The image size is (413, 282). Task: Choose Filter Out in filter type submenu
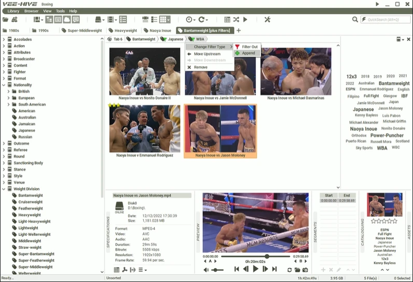click(x=247, y=47)
